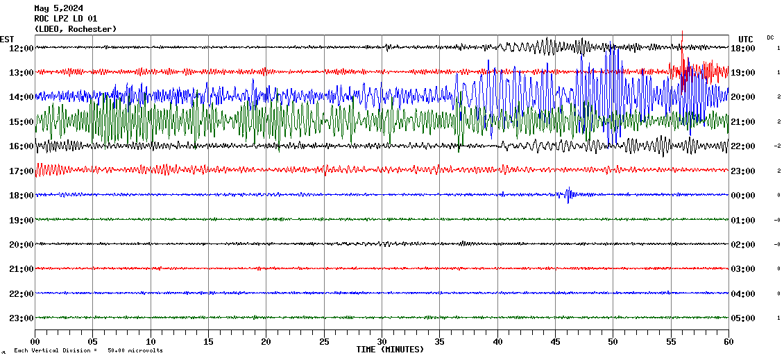Select the DC column header

click(x=770, y=37)
